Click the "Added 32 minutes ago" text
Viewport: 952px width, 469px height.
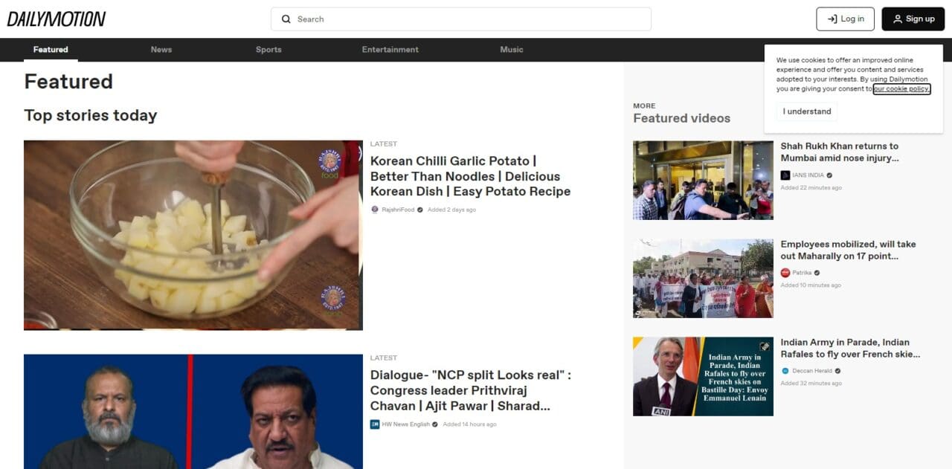coord(811,384)
